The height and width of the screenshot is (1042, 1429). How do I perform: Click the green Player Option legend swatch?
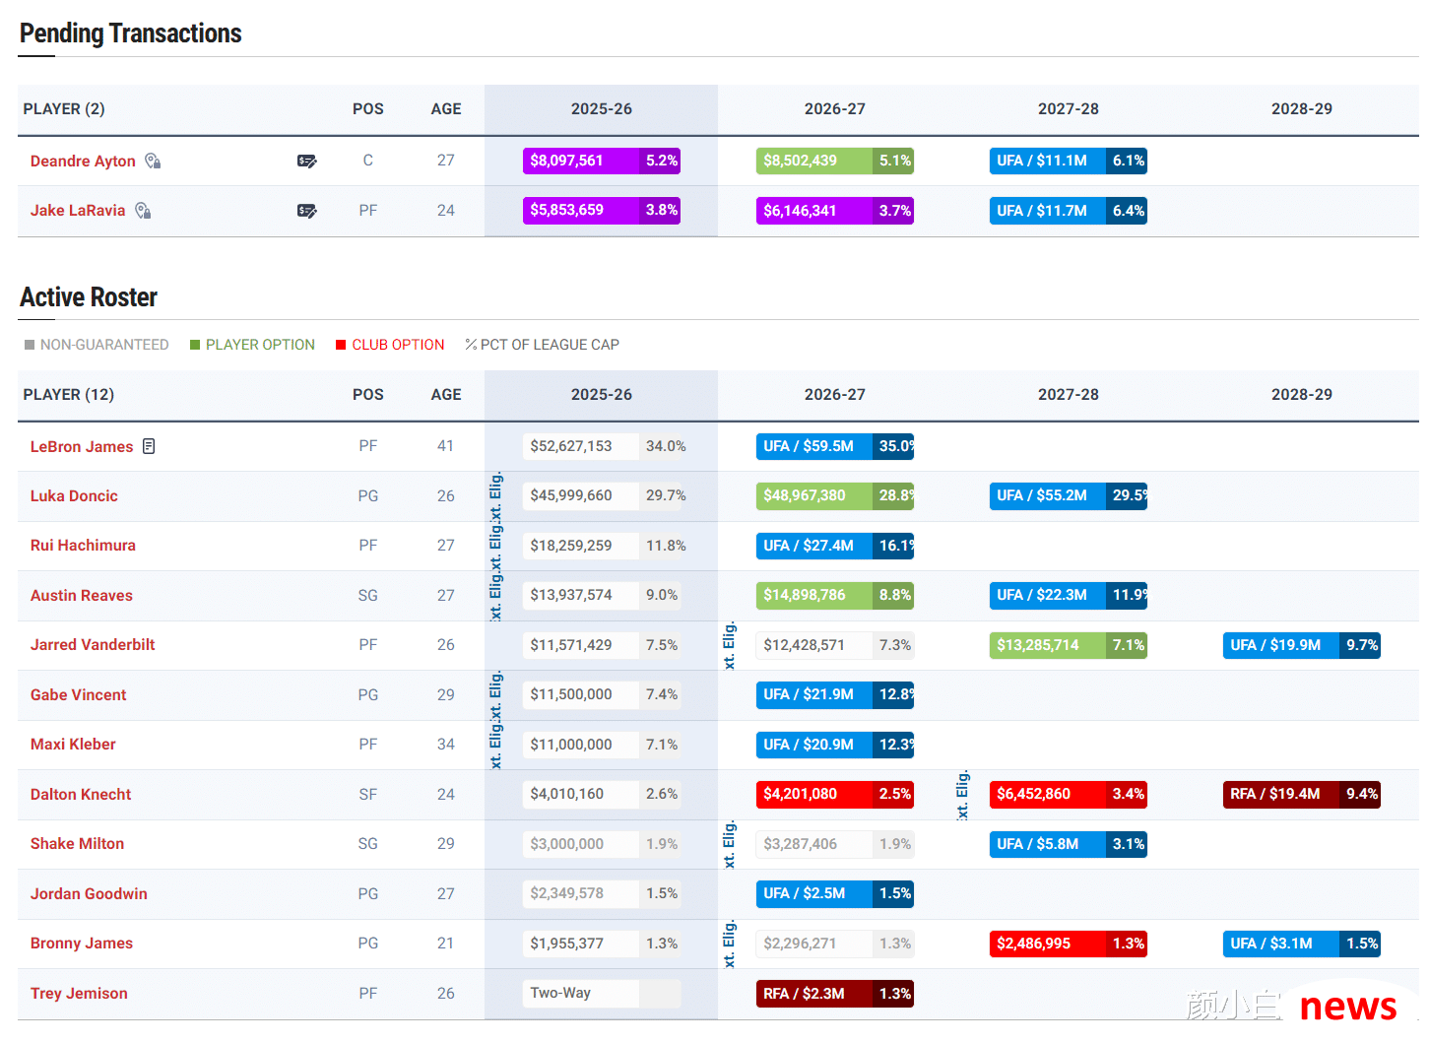(x=195, y=345)
